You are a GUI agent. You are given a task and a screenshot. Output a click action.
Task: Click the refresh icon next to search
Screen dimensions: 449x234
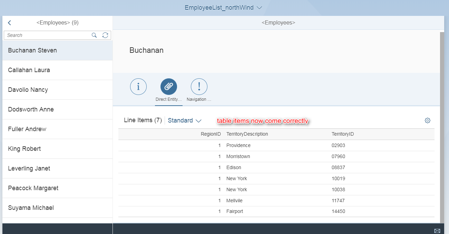point(105,35)
